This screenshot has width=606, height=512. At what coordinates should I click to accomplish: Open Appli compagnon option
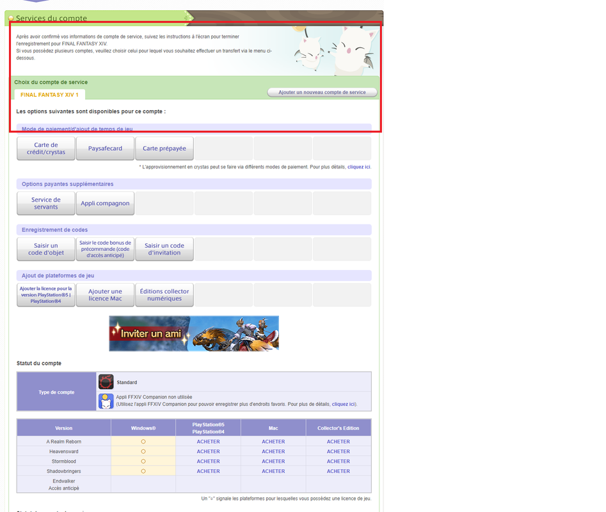tap(105, 204)
